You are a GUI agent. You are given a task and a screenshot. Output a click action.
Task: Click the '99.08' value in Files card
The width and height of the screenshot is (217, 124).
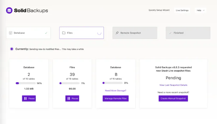click(72, 89)
